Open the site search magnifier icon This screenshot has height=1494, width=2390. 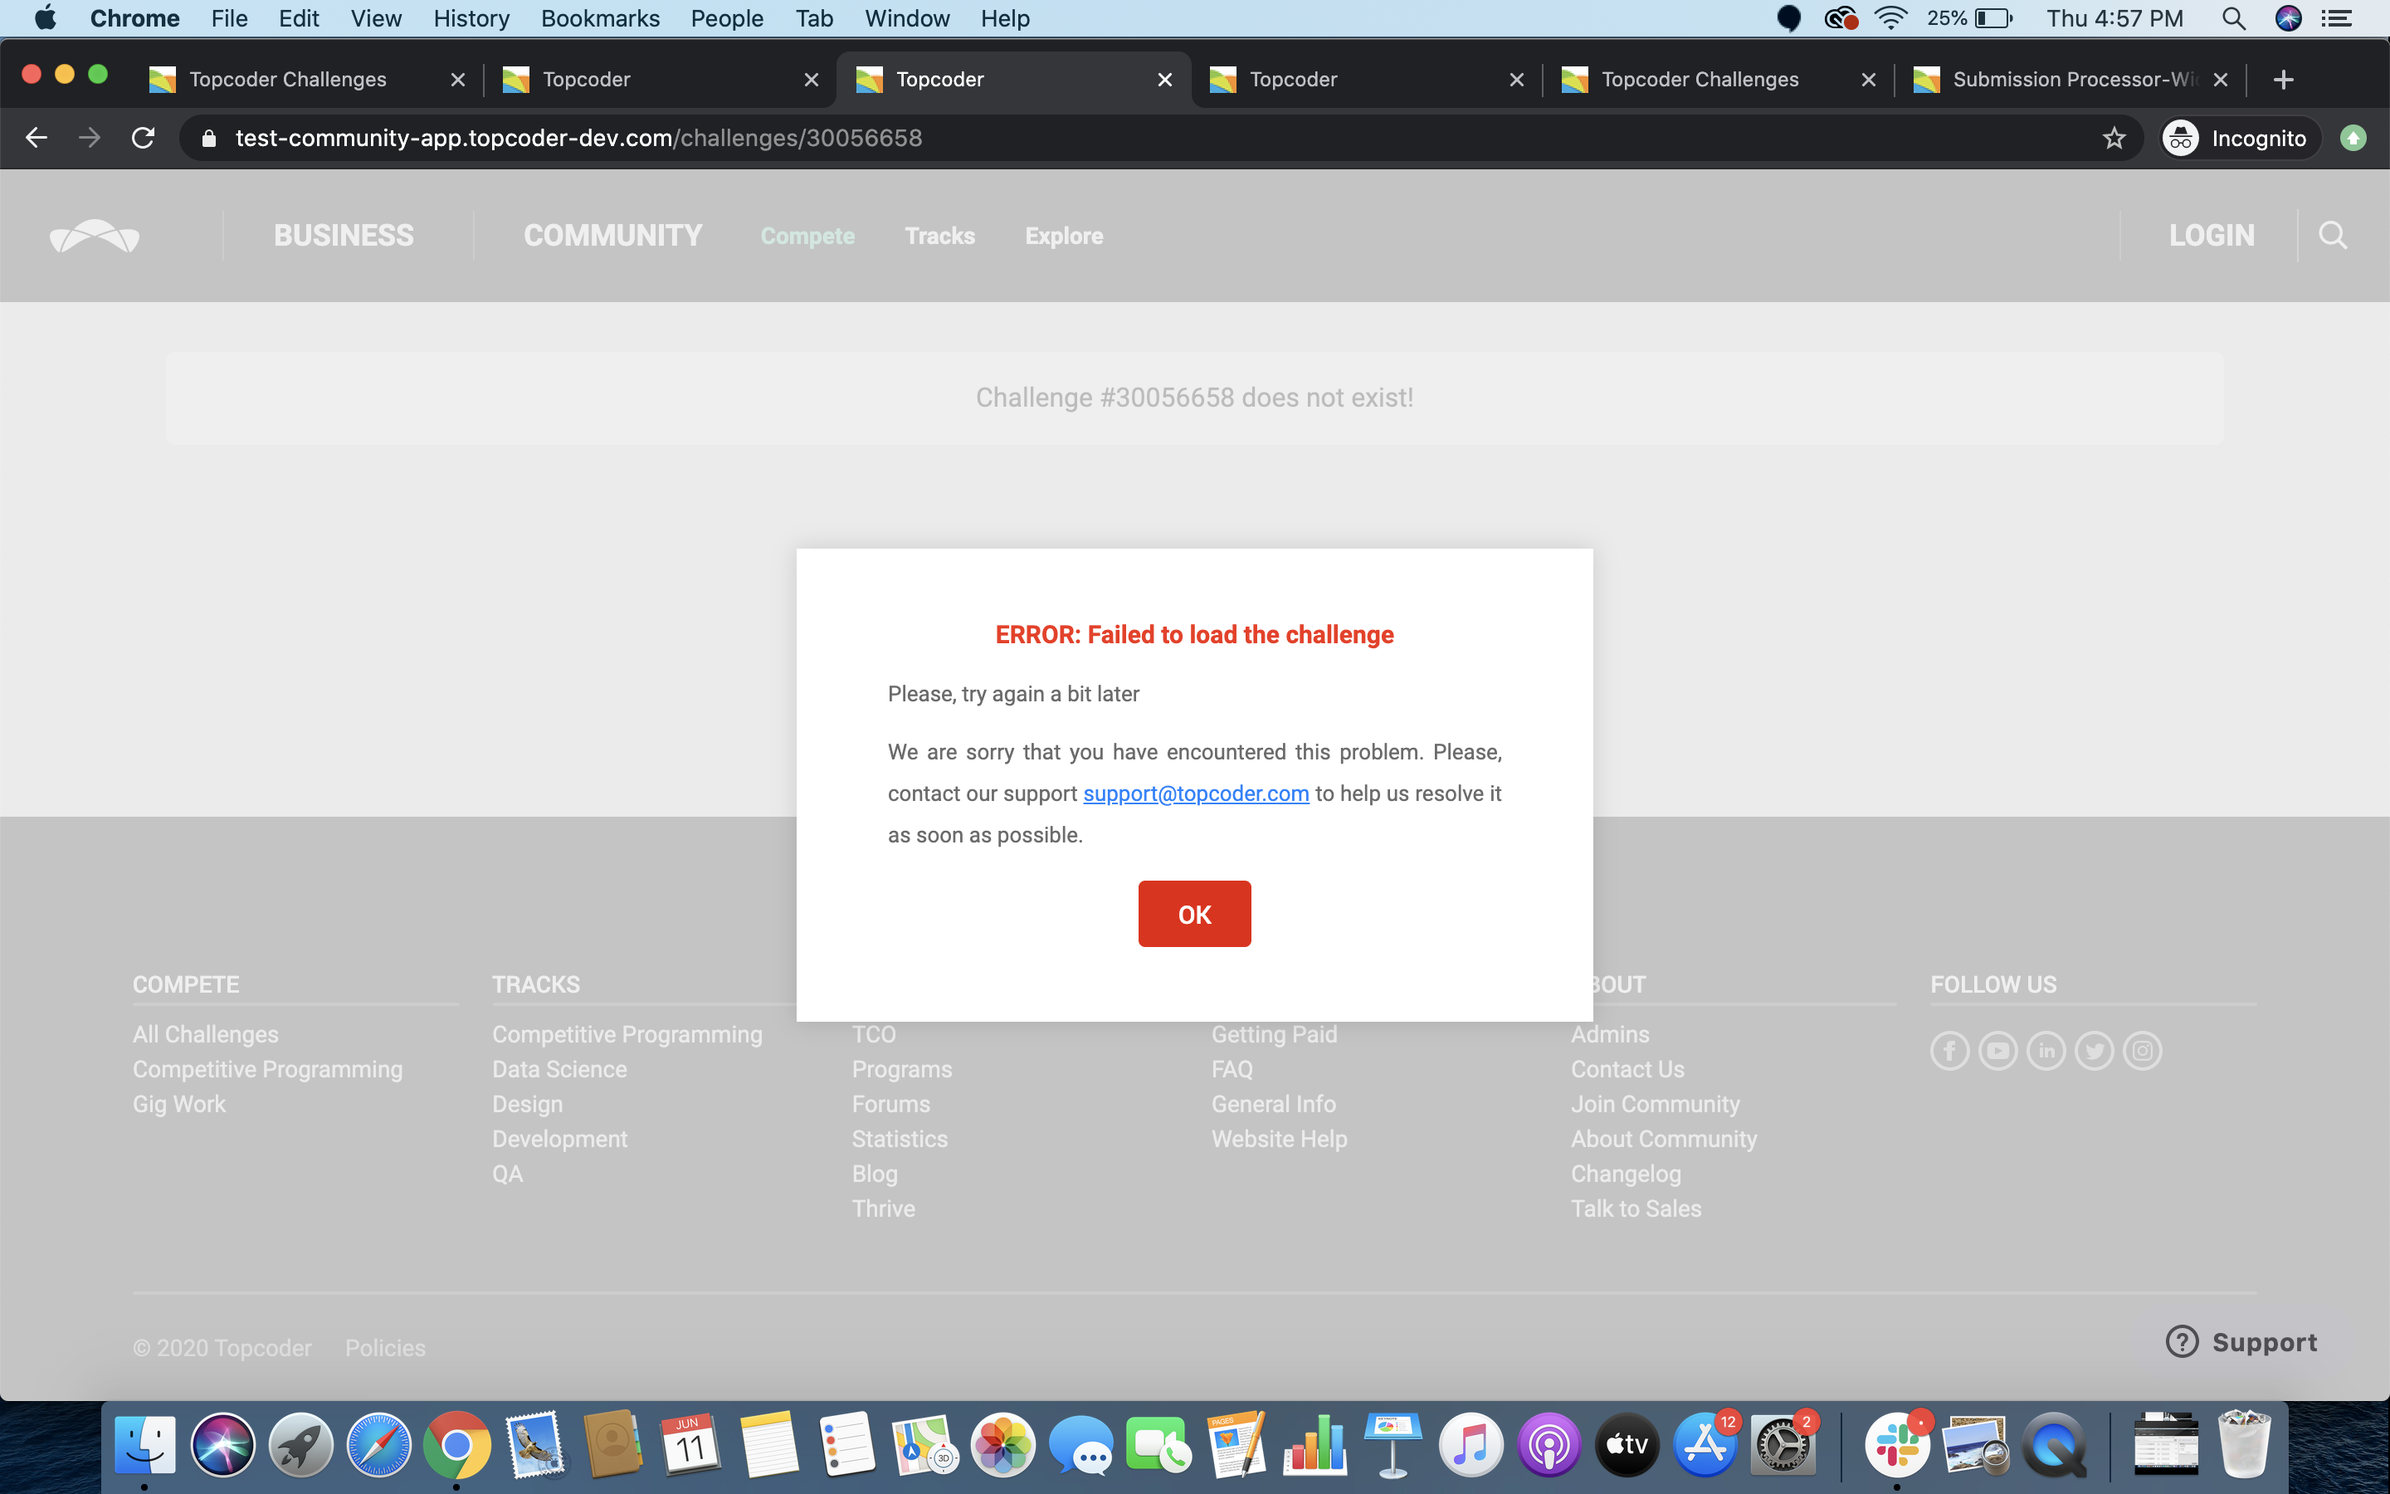(2333, 235)
